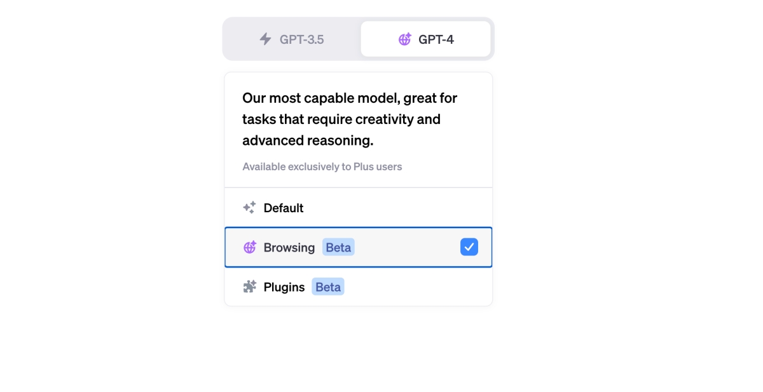Select the Browsing mode label
The image size is (763, 392).
(x=289, y=248)
